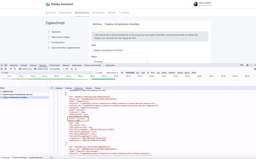The width and height of the screenshot is (256, 159).
Task: Click the network filter funnel icon
Action: point(10,69)
